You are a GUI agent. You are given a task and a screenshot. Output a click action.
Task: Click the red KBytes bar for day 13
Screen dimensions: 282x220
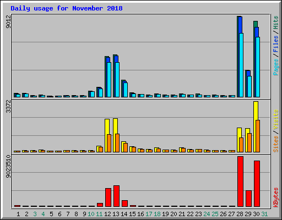(x=116, y=196)
